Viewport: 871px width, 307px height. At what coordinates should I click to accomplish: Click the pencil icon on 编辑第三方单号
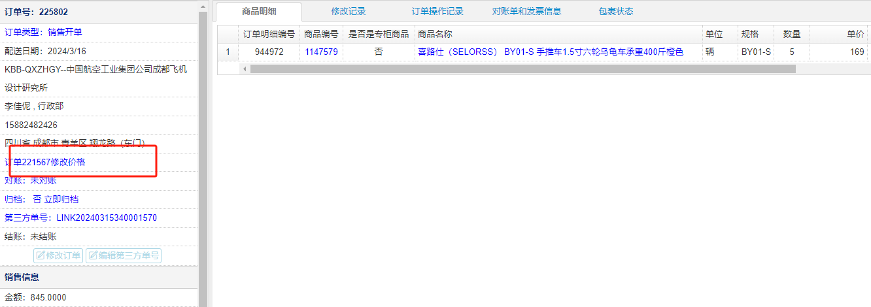tap(93, 255)
